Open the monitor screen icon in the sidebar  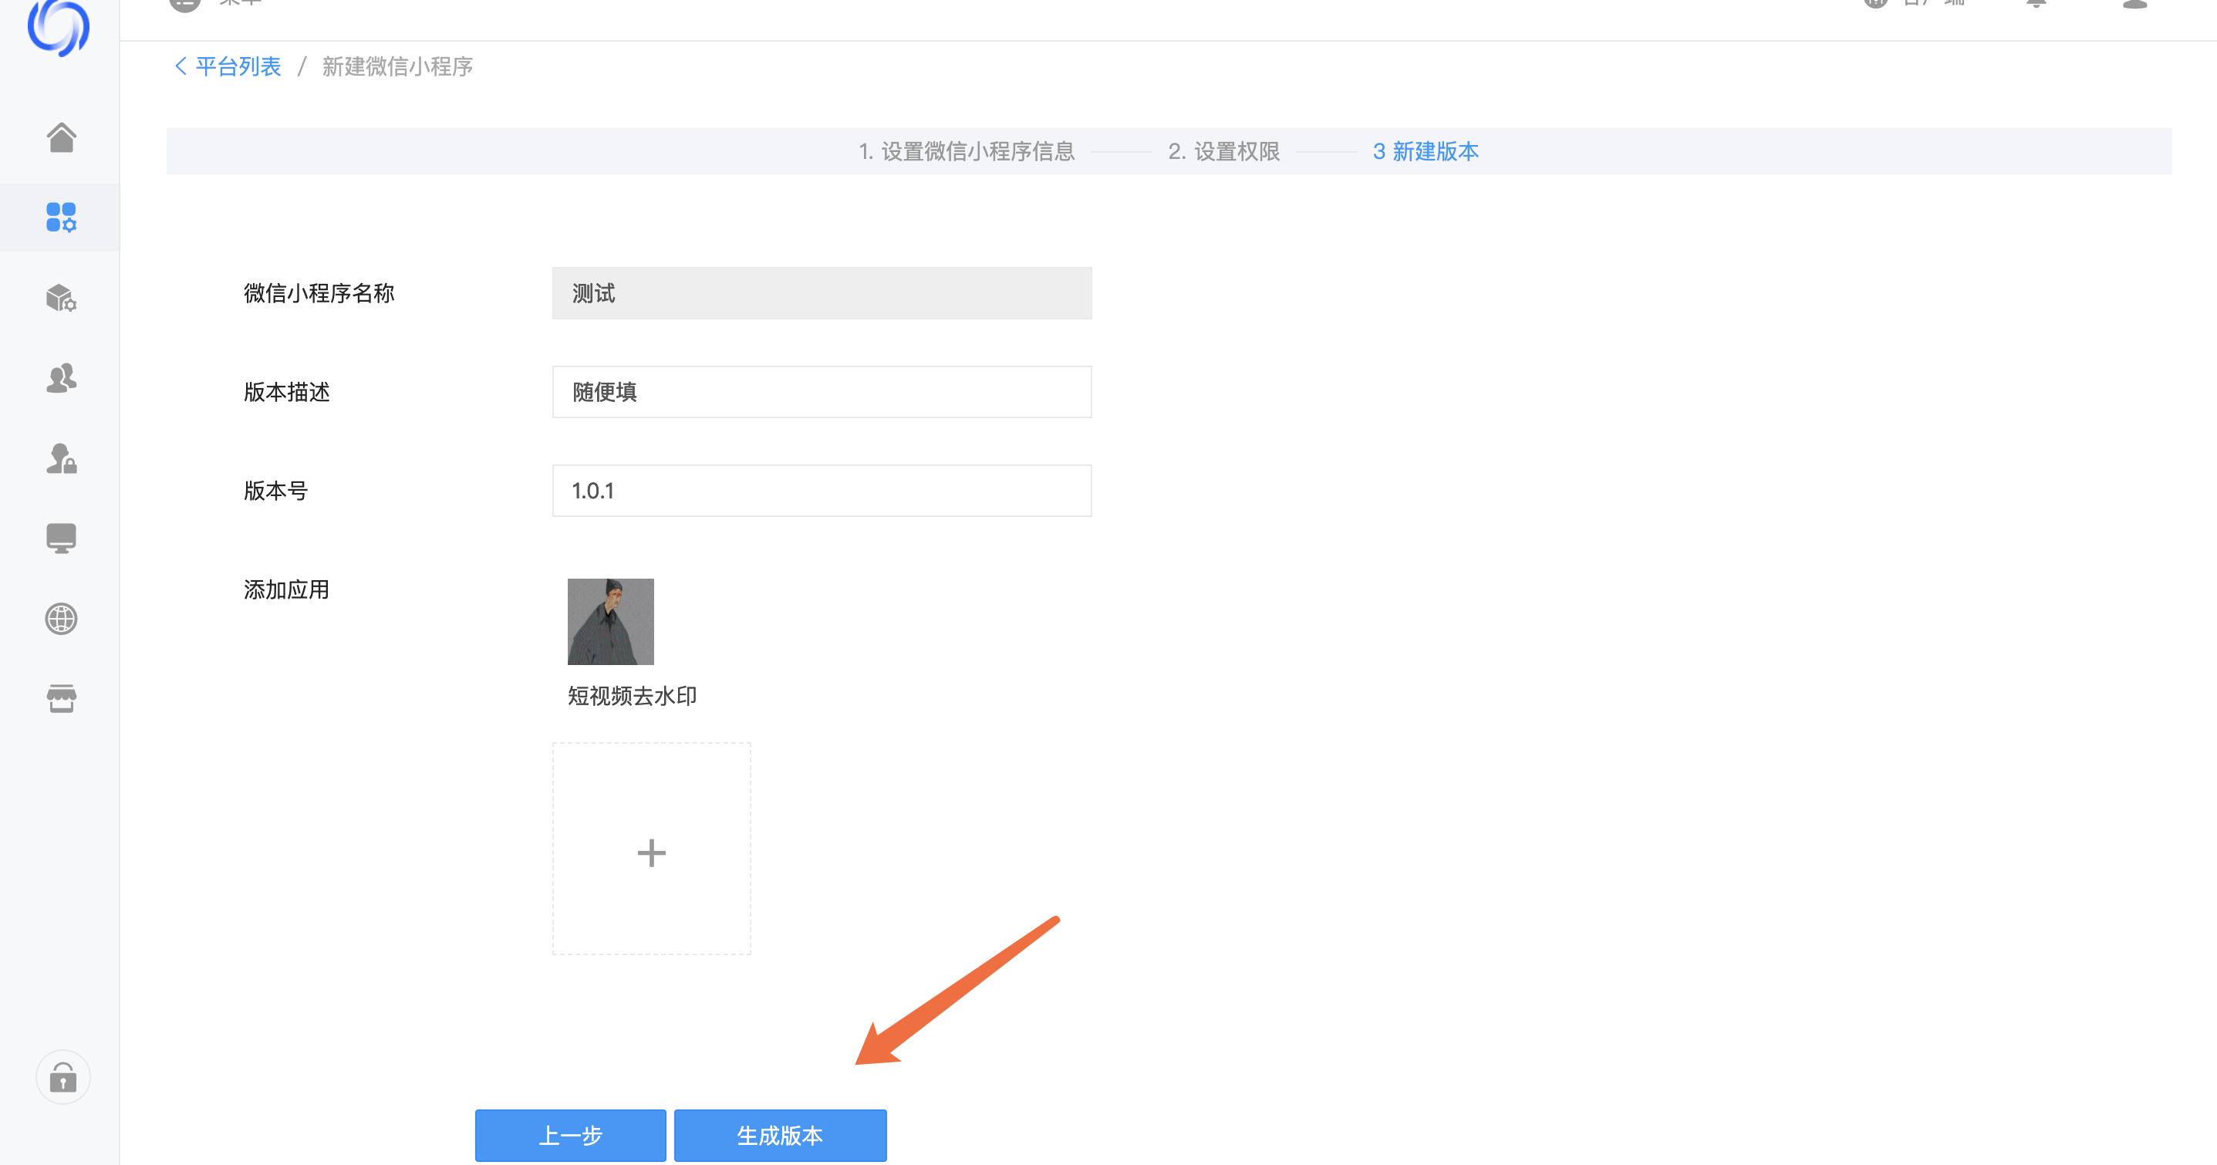61,539
